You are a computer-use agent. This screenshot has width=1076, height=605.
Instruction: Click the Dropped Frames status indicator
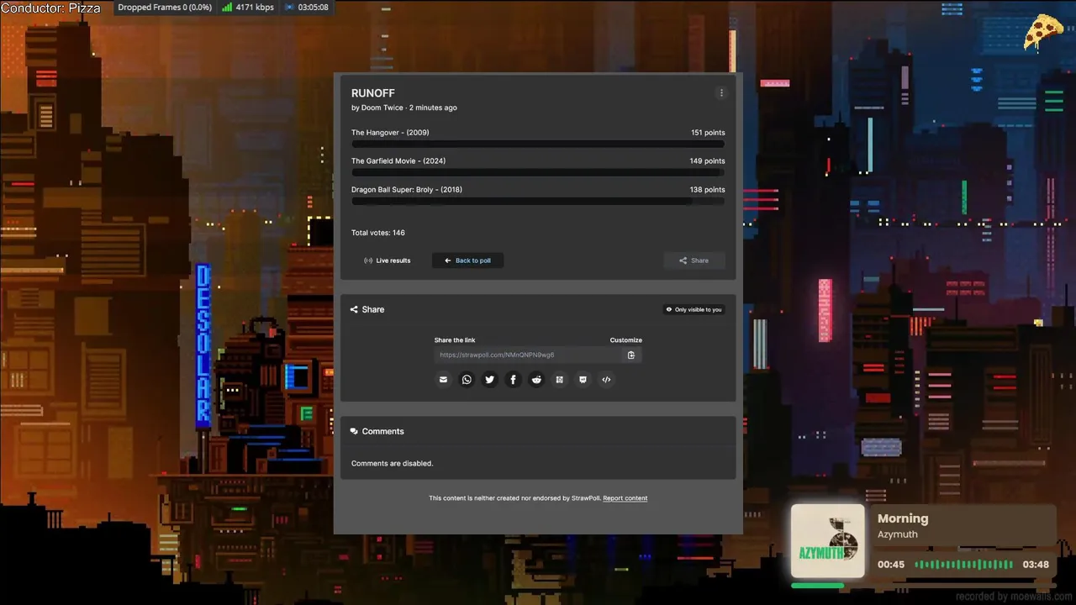[165, 8]
